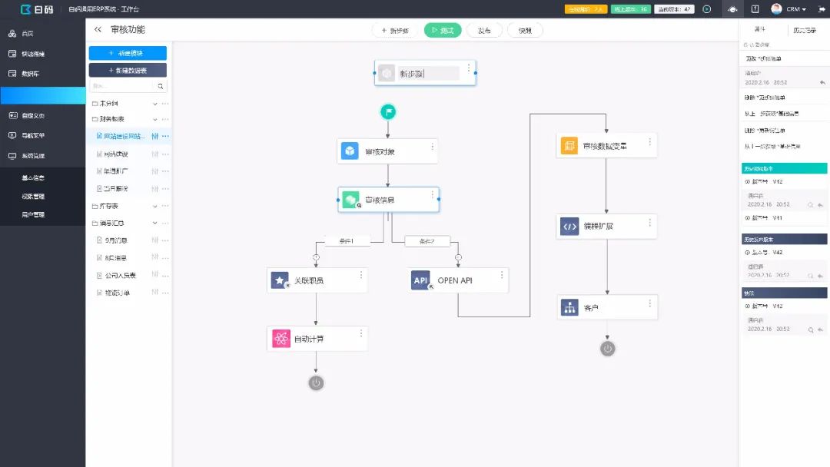Click the grey power end node below 自动计算

click(316, 383)
